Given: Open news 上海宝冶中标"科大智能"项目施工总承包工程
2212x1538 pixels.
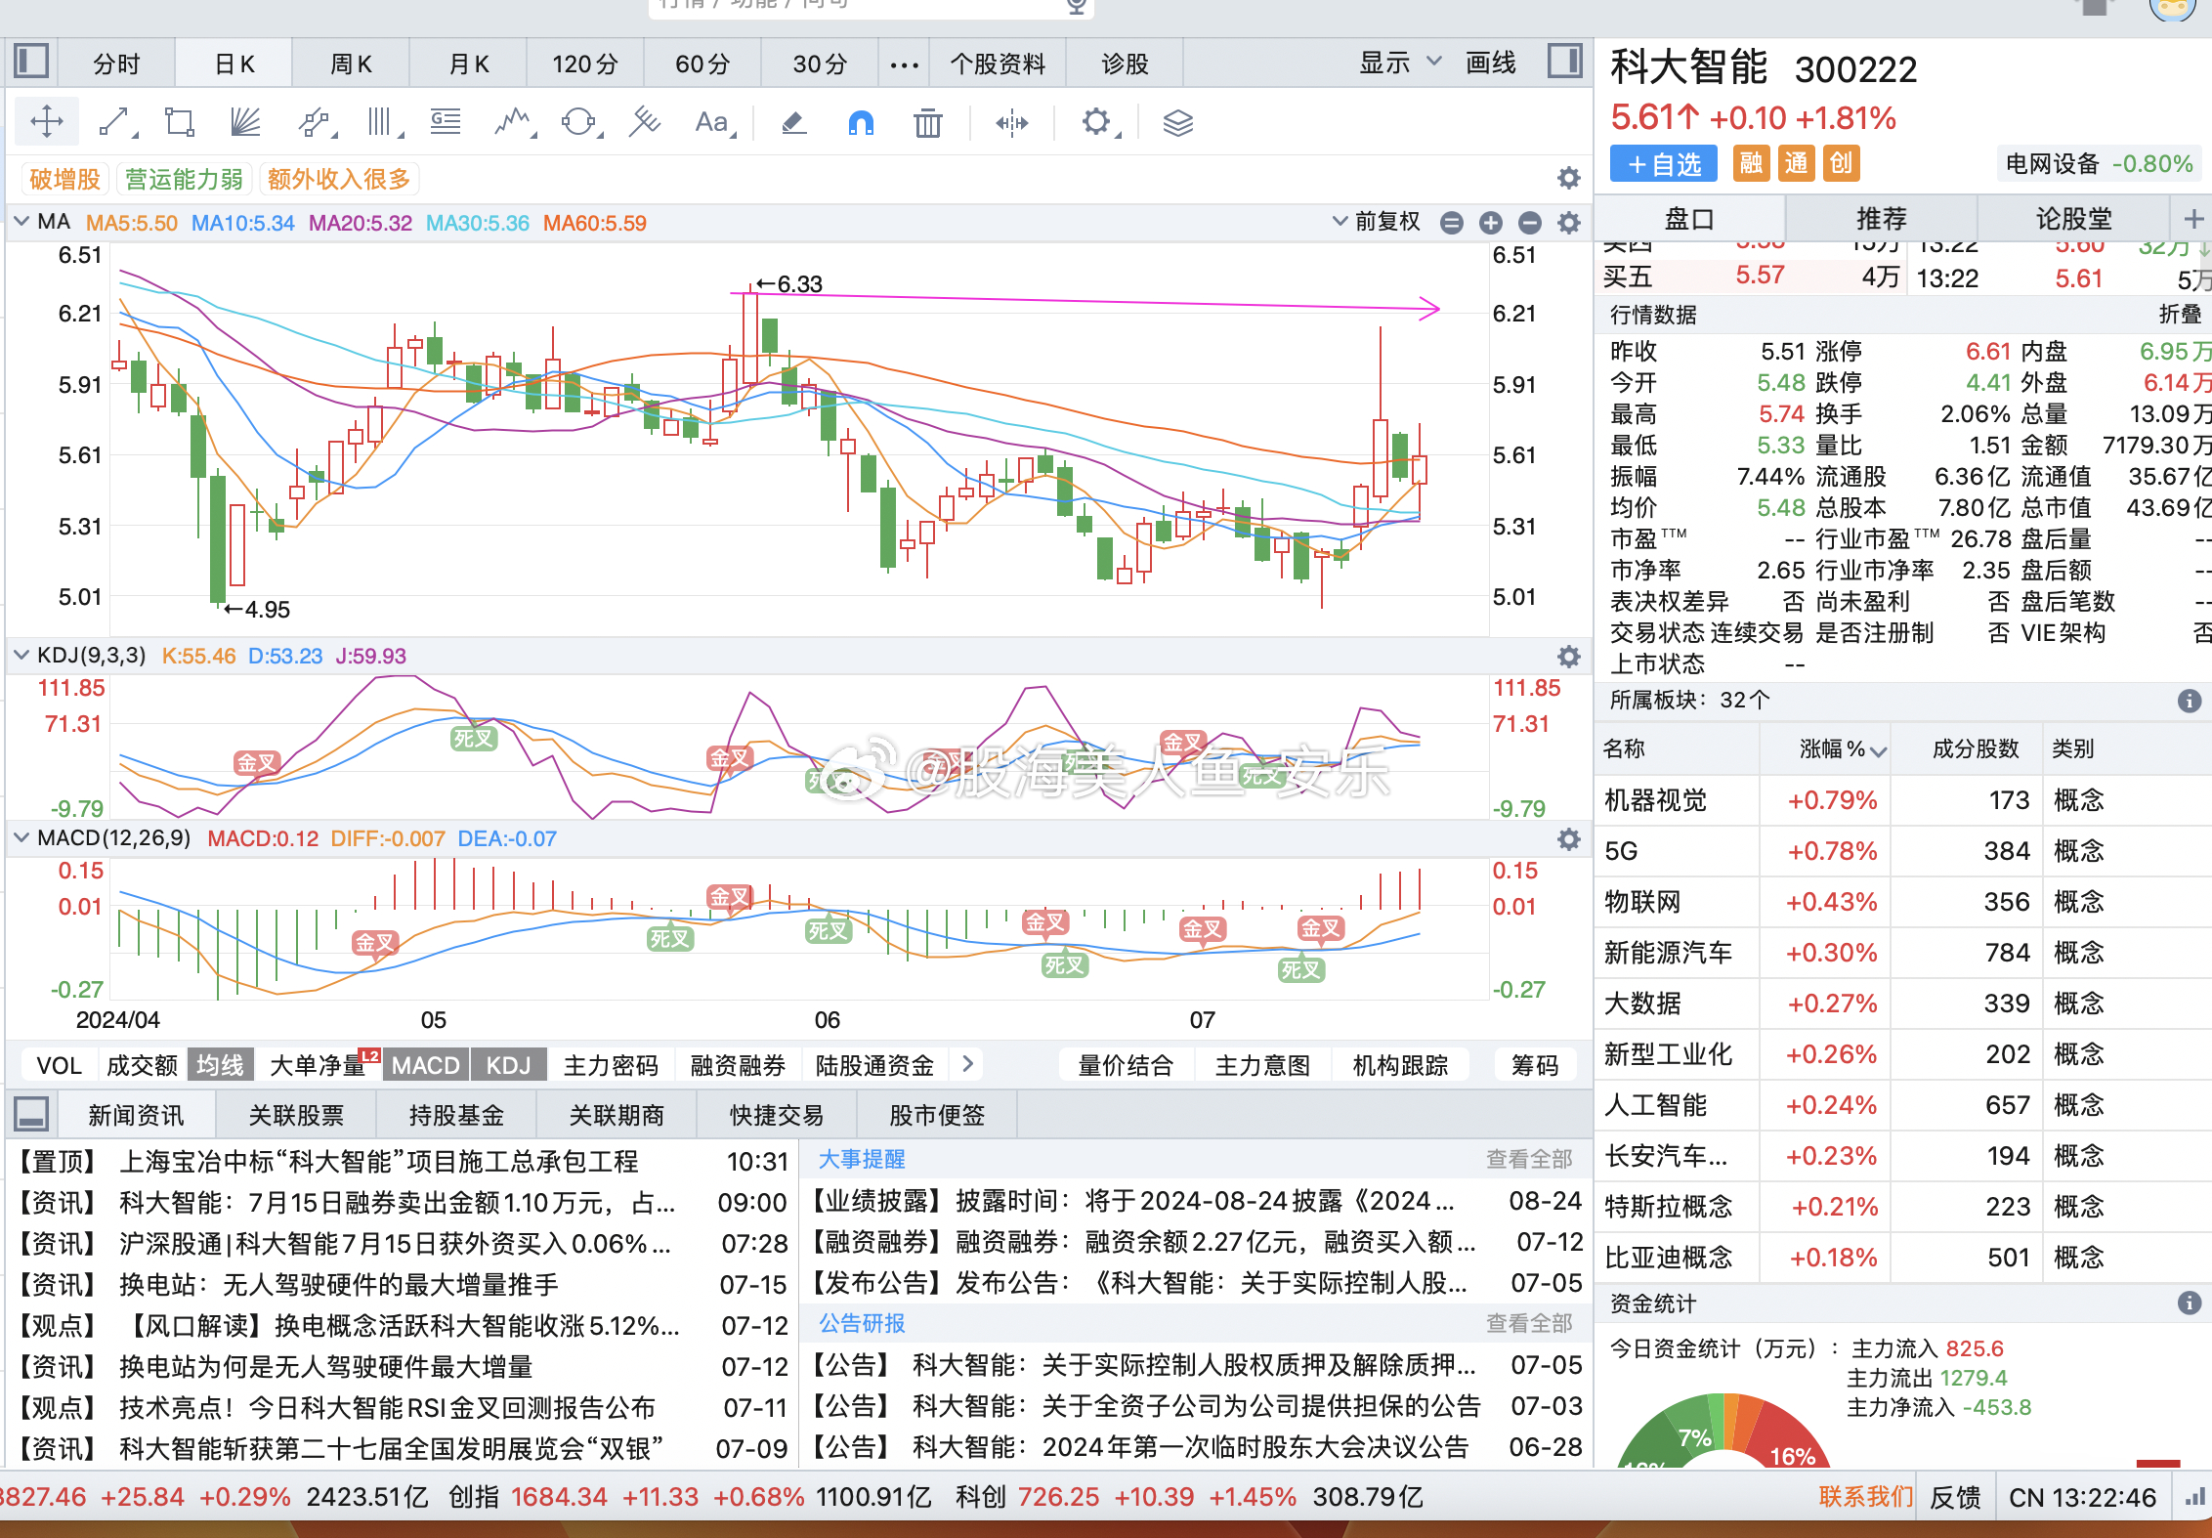Looking at the screenshot, I should click(x=379, y=1161).
